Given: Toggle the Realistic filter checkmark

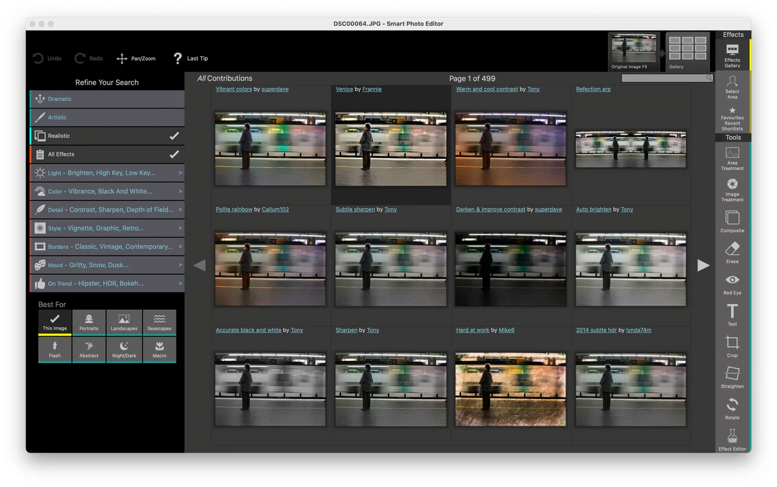Looking at the screenshot, I should [174, 136].
